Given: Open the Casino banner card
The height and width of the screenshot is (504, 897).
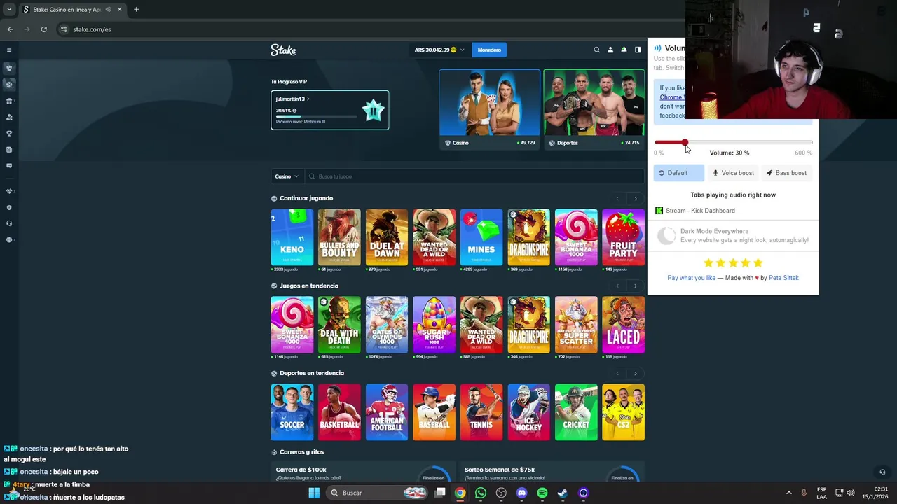Looking at the screenshot, I should point(490,108).
